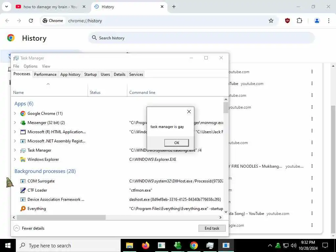Open Google Chrome from the taskbar
The height and width of the screenshot is (252, 336).
pos(194,245)
